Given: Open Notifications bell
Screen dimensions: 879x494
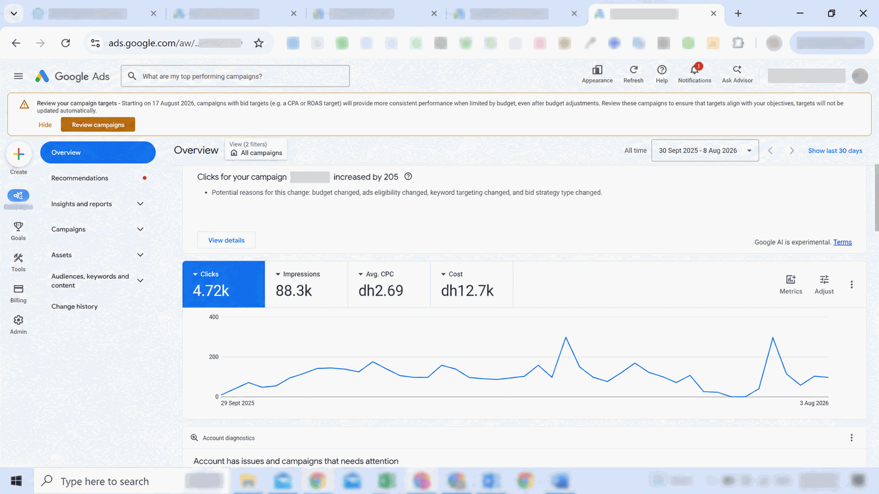Looking at the screenshot, I should [x=694, y=74].
